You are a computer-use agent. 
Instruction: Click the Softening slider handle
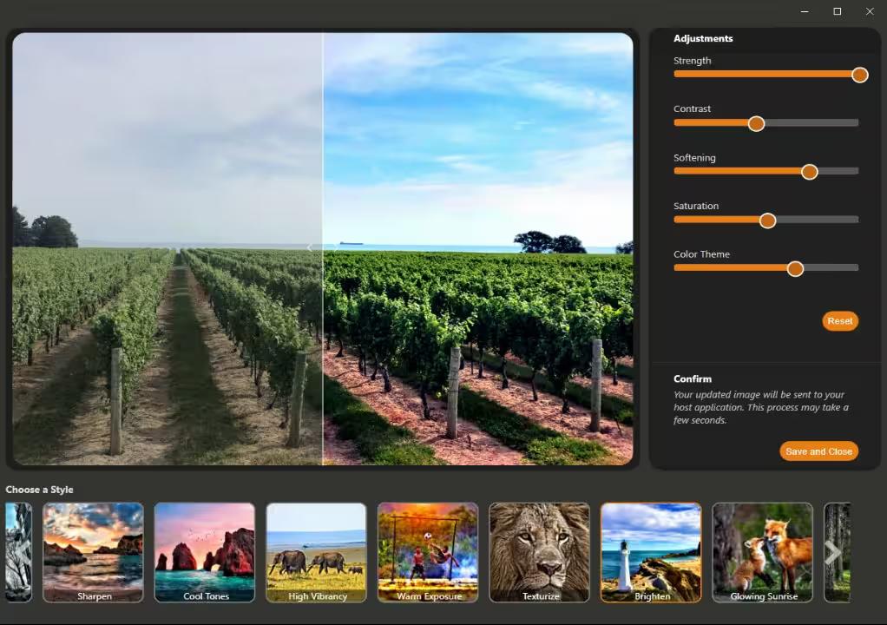pos(809,172)
